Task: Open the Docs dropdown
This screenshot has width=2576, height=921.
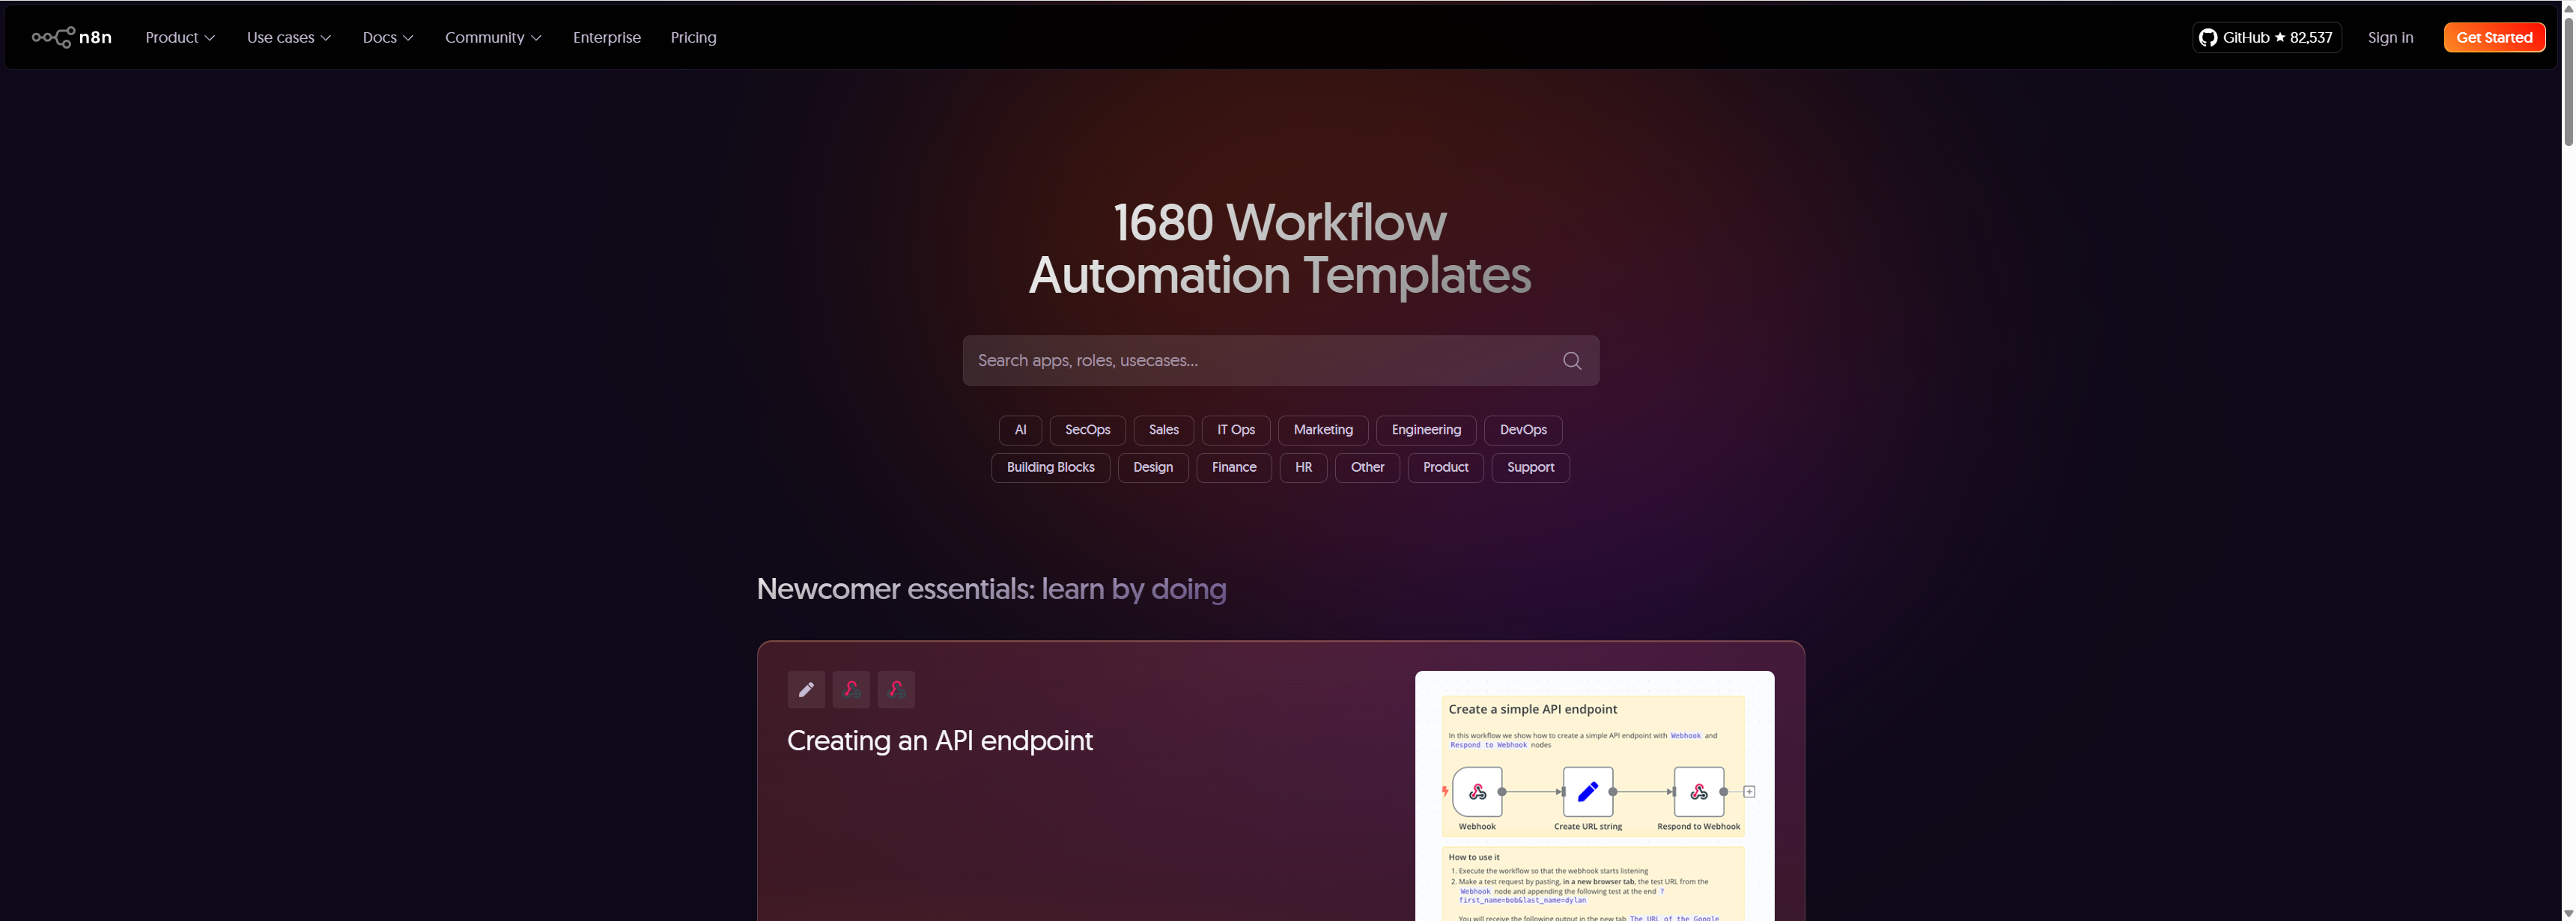Action: point(388,37)
